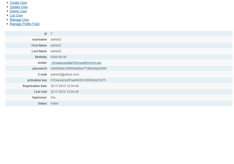This screenshot has width=234, height=164.
Task: Click the password hash value
Action: point(78,68)
